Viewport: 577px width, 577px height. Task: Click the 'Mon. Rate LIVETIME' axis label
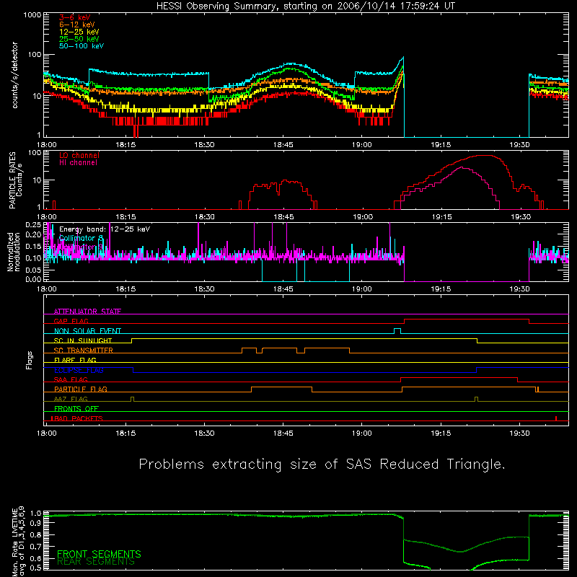[x=14, y=542]
